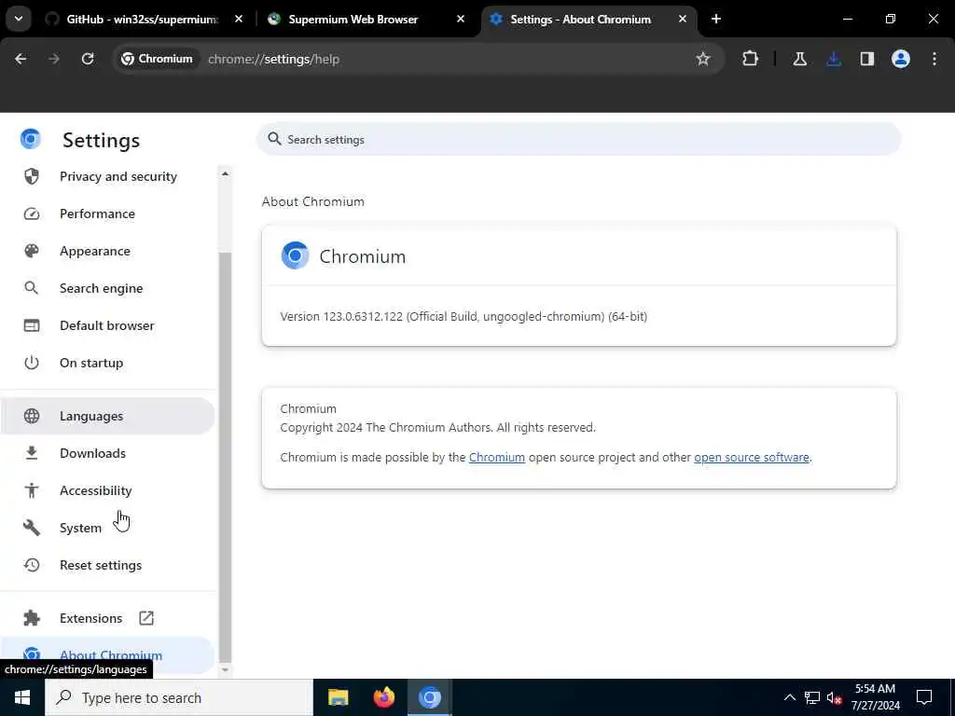Open the notification center icon
The width and height of the screenshot is (955, 716).
[924, 697]
